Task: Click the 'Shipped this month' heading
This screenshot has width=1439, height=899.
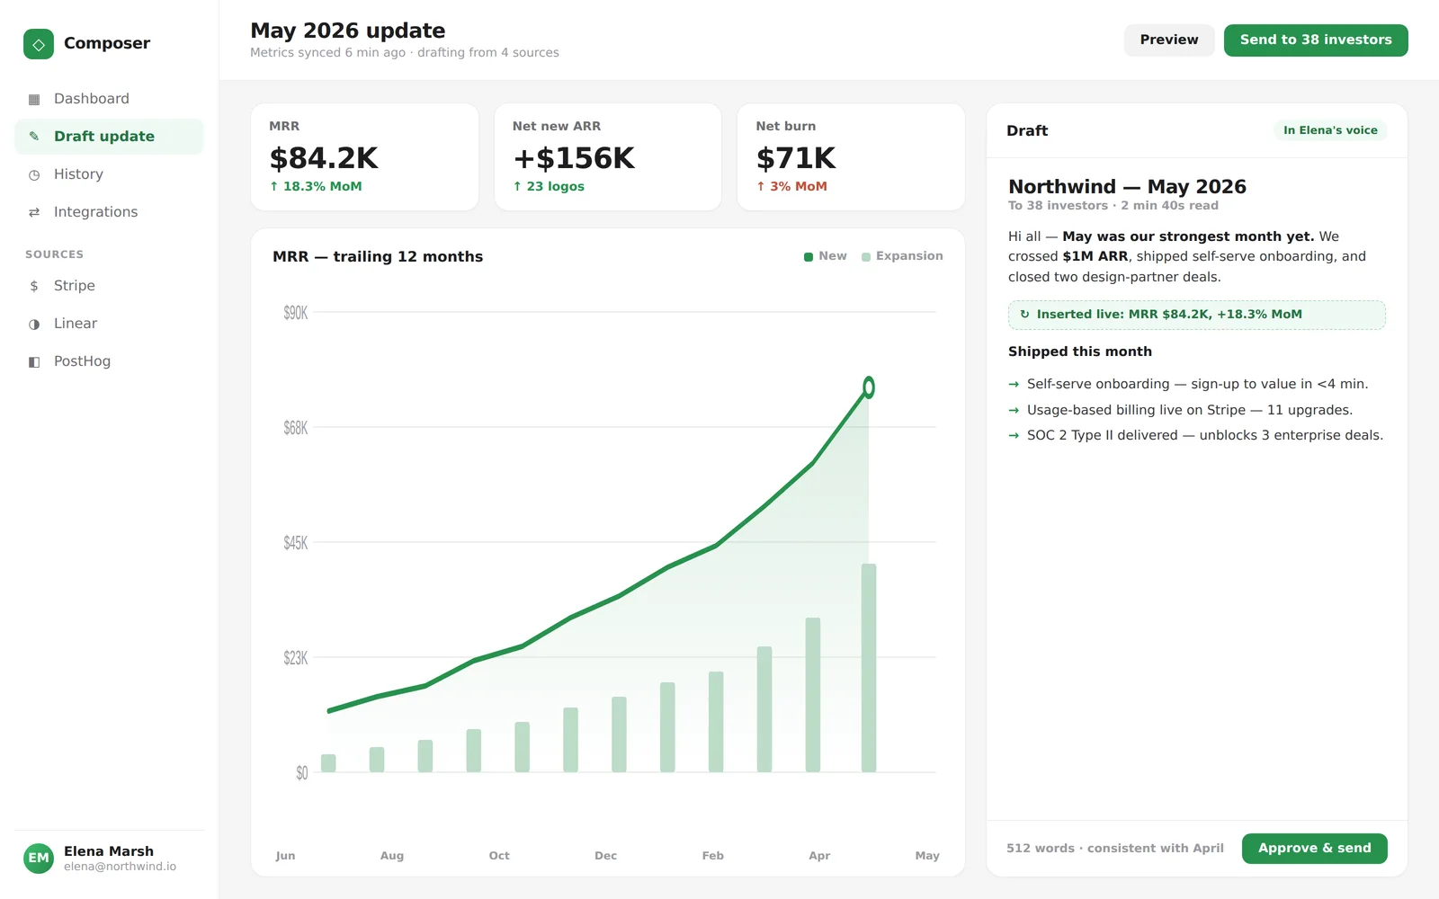Action: [x=1080, y=352]
